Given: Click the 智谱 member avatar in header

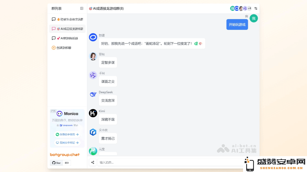Looking at the screenshot, I should coord(237,8).
